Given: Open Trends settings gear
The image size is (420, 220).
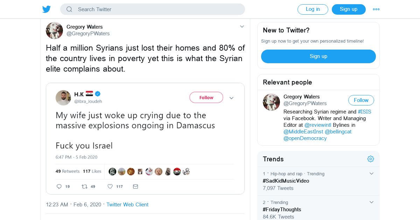Looking at the screenshot, I should click(371, 159).
